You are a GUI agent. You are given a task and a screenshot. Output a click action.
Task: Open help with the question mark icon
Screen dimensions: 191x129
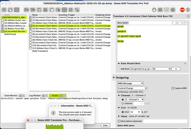click(x=188, y=10)
